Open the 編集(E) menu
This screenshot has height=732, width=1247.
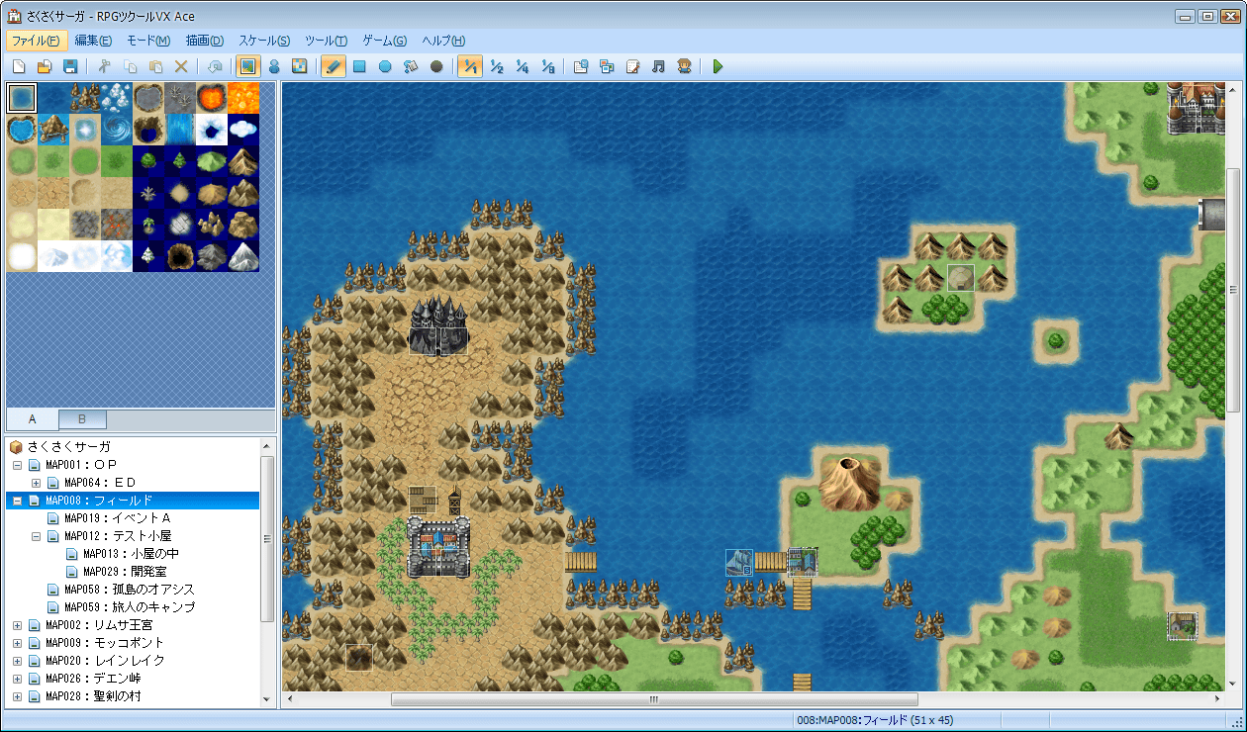click(x=93, y=41)
